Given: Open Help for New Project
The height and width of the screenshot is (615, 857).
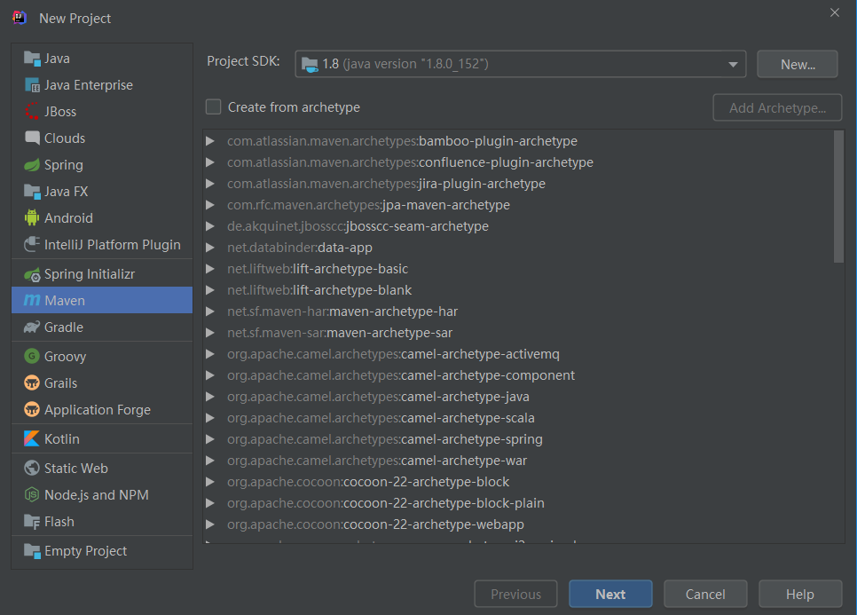Looking at the screenshot, I should 800,595.
